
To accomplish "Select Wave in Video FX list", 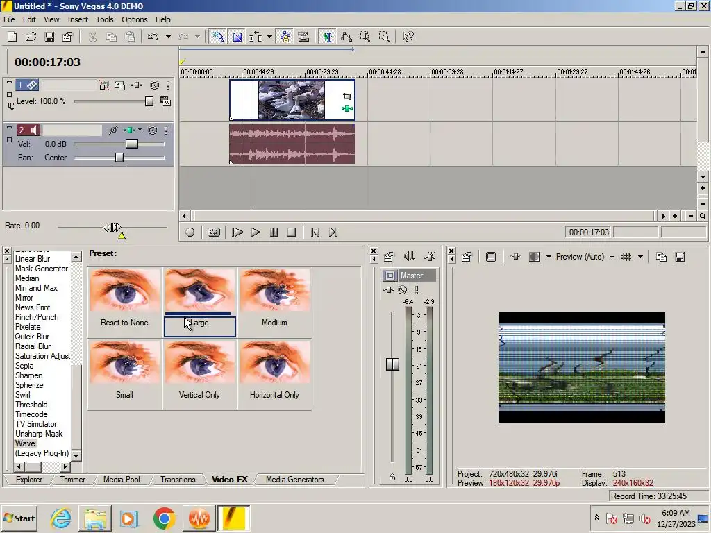I will click(x=25, y=443).
